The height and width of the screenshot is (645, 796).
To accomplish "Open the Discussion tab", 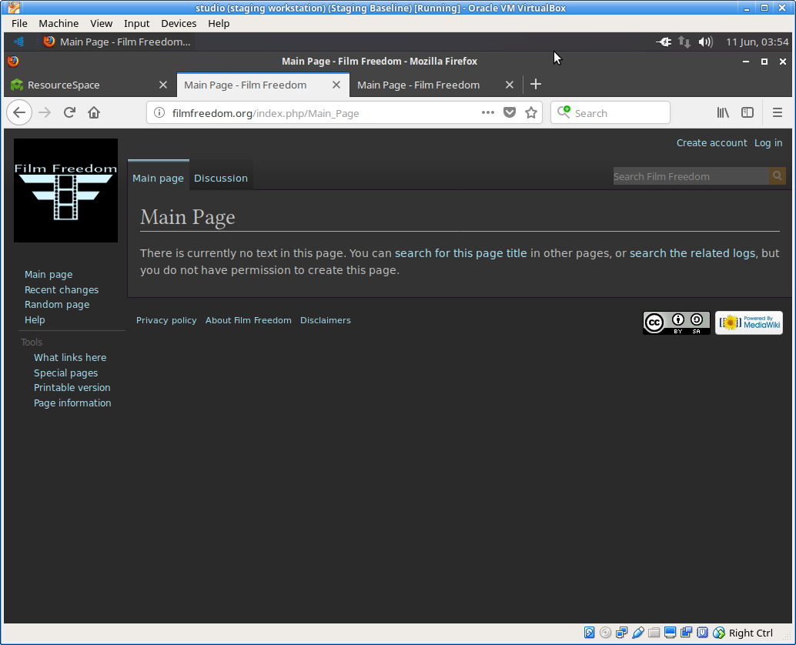I will (221, 178).
